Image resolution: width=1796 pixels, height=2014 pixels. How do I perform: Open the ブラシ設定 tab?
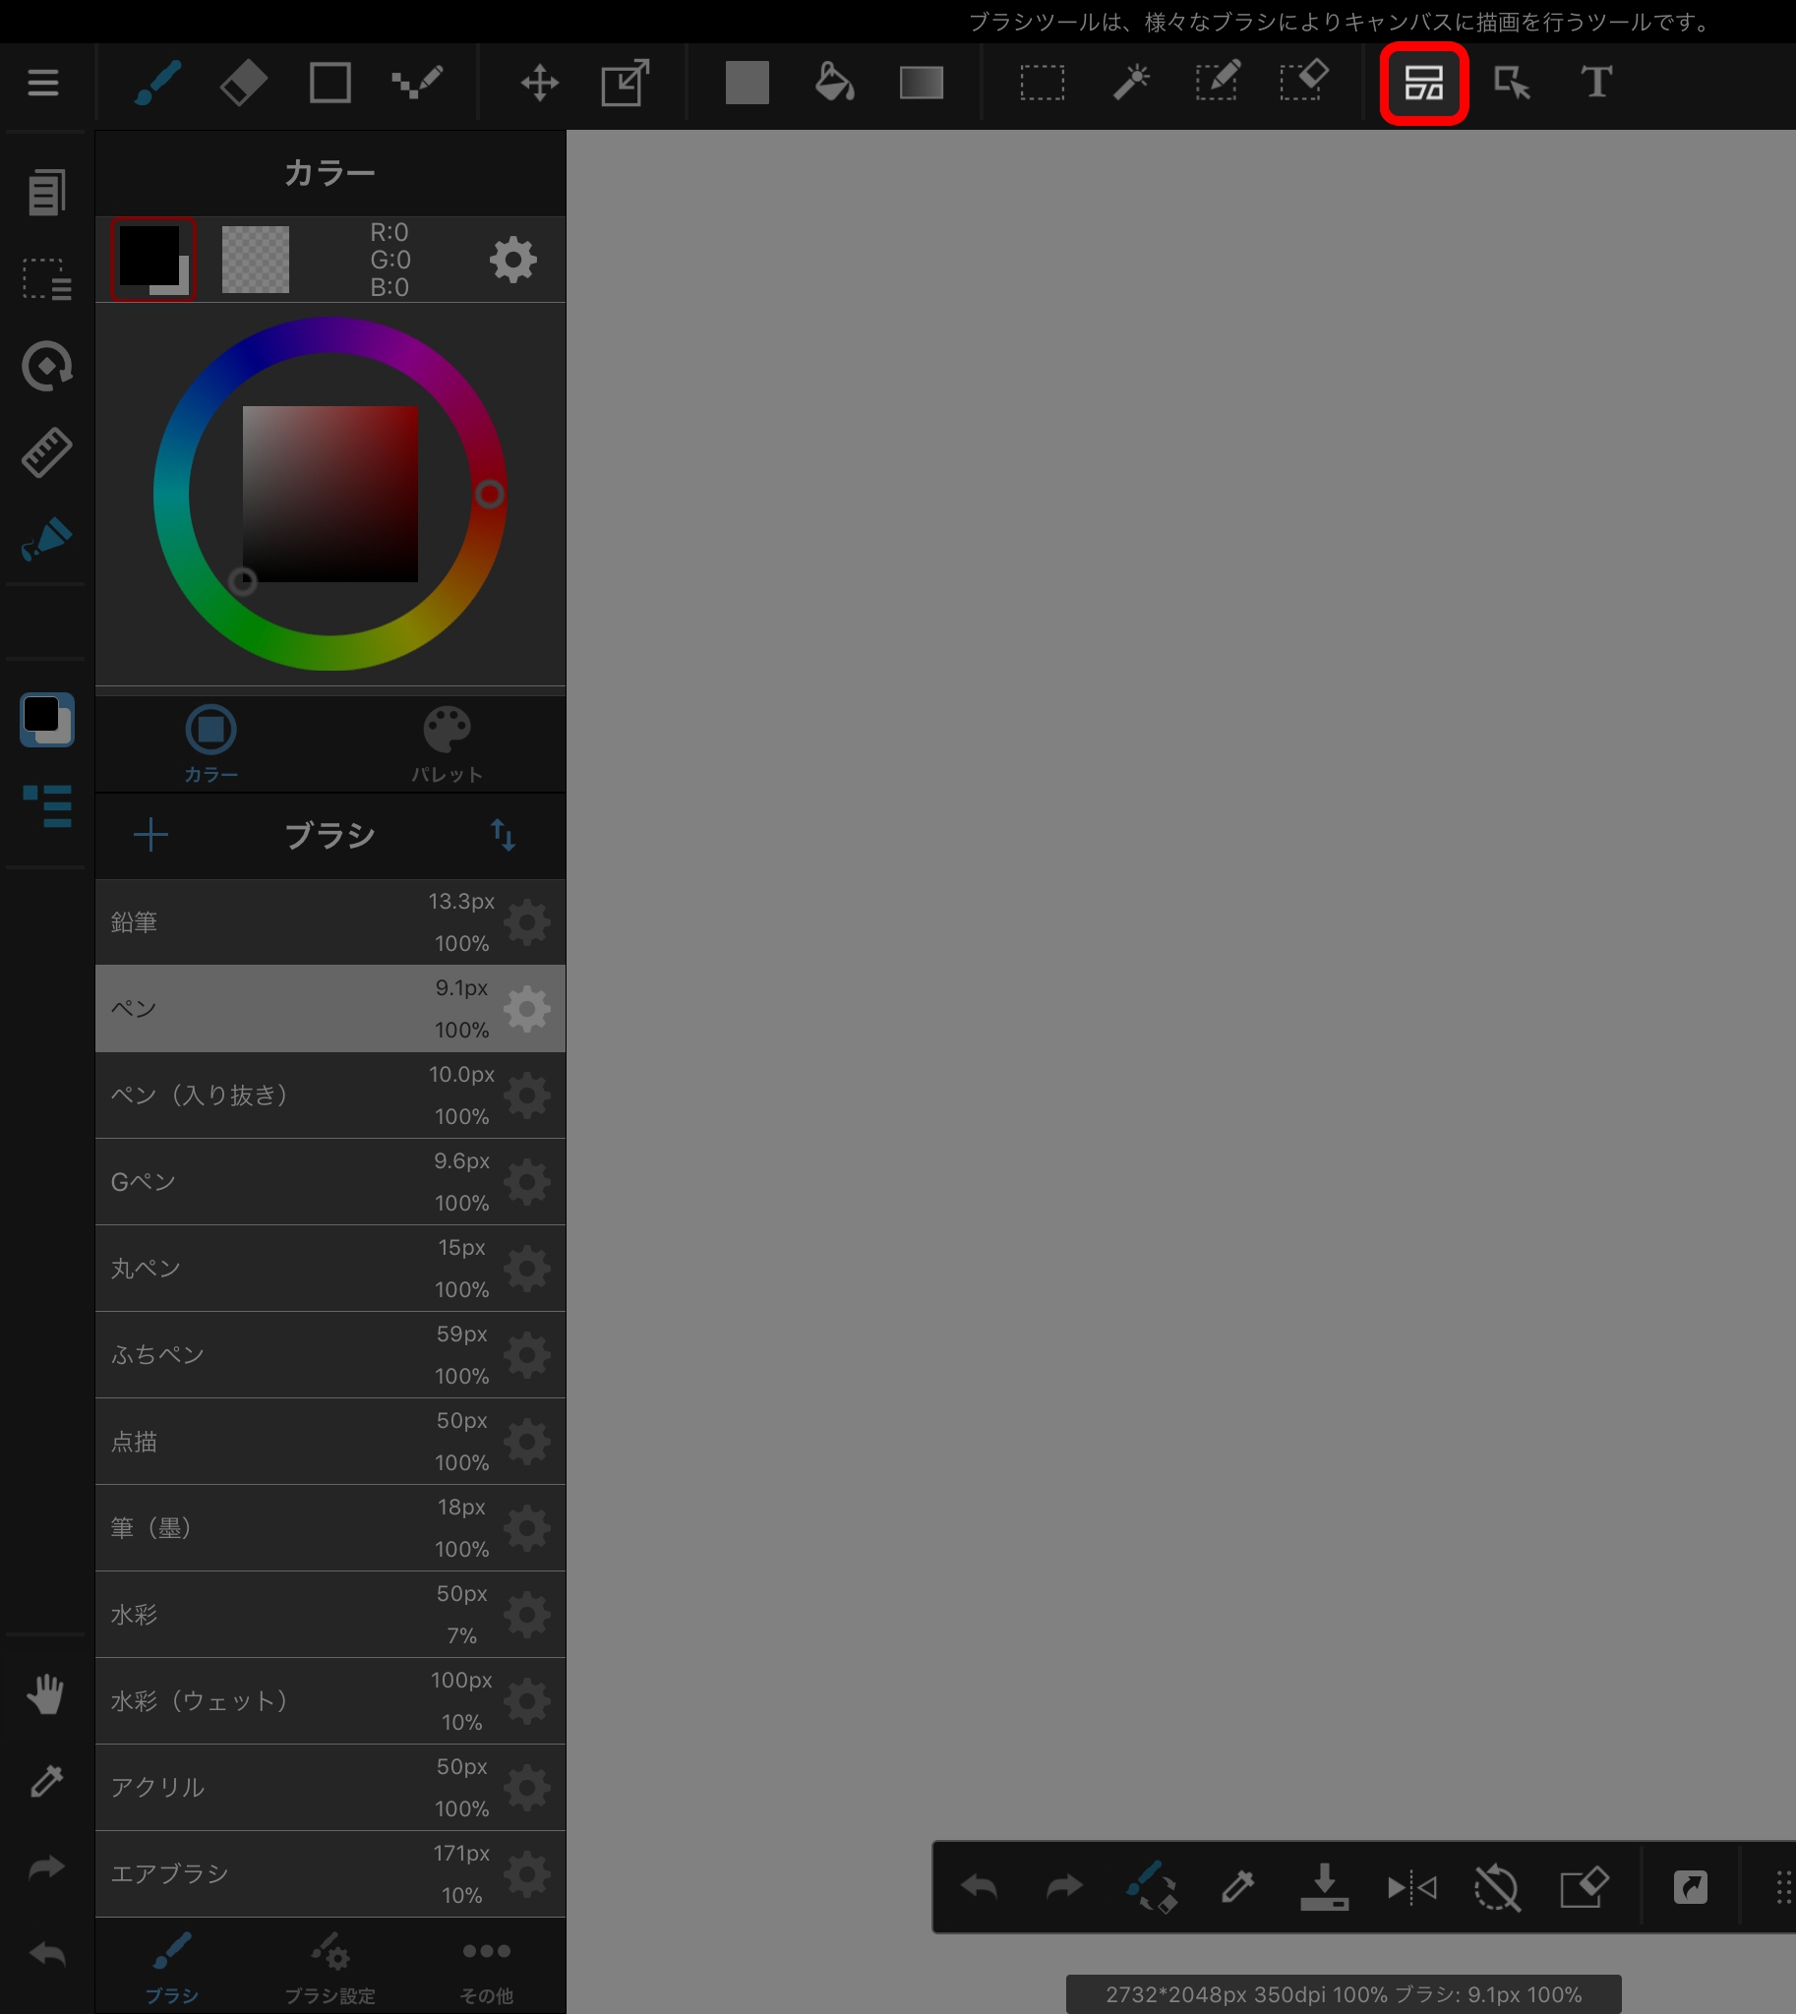coord(329,1969)
